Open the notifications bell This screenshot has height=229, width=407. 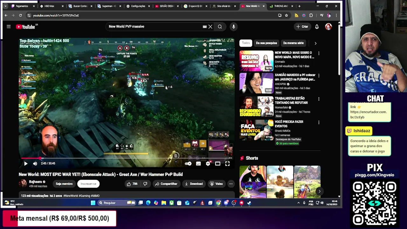tap(317, 27)
